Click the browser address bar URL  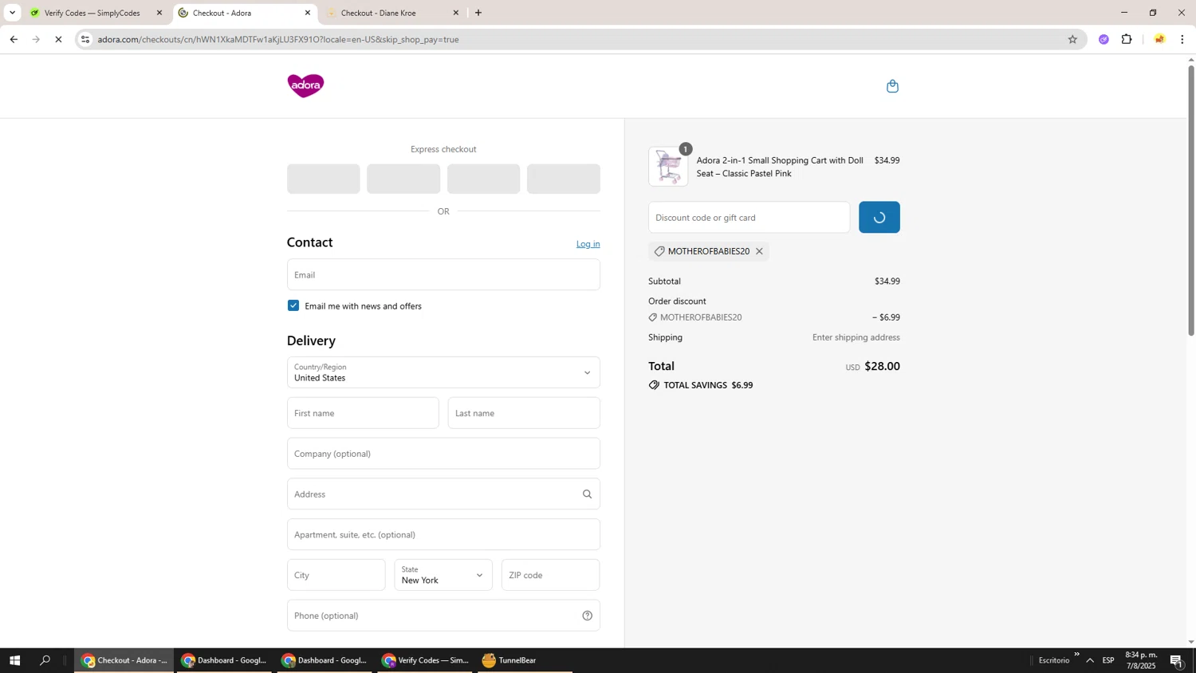pyautogui.click(x=278, y=39)
